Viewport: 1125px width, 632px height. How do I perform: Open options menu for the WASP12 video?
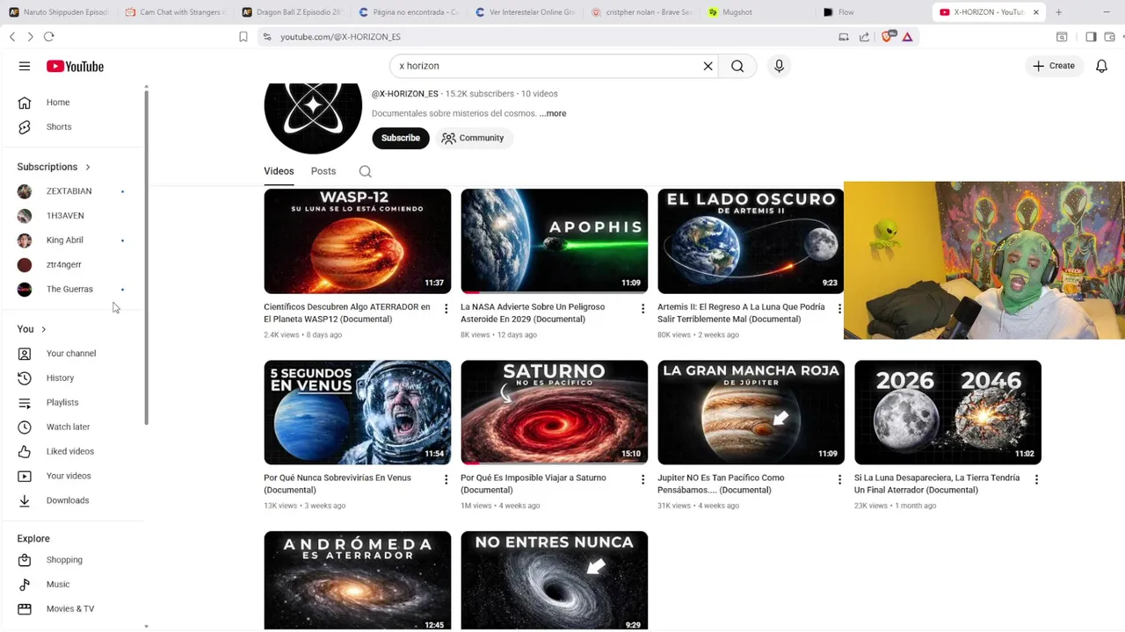pos(446,309)
